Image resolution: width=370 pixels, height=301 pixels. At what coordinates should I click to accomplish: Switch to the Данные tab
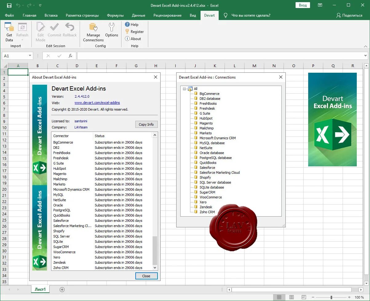(x=138, y=15)
